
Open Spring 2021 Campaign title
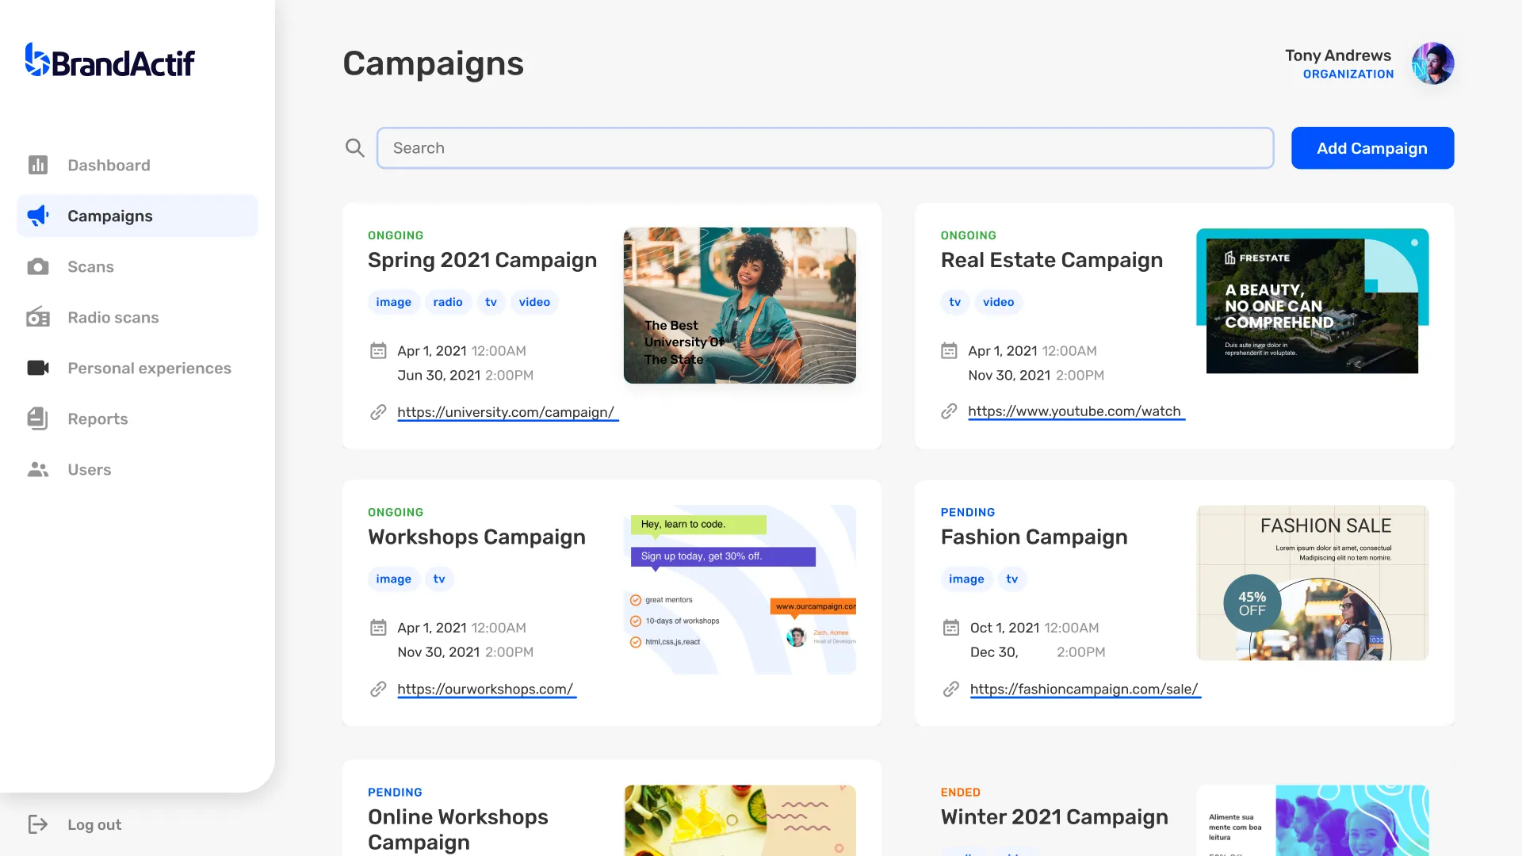coord(482,260)
